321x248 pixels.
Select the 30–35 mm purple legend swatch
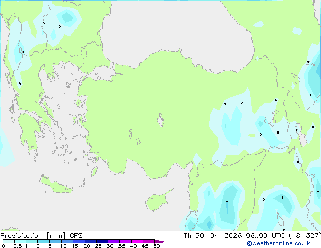pos(114,241)
